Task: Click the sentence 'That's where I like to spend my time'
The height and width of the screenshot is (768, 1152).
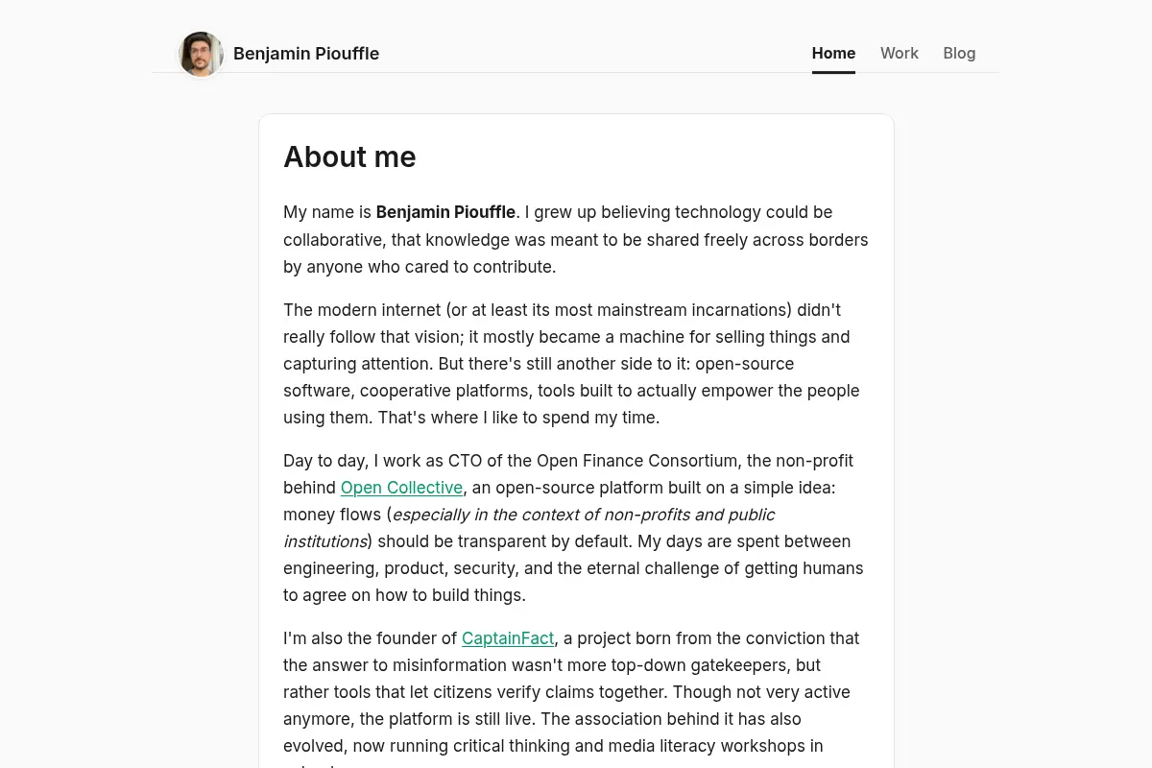Action: click(x=518, y=418)
